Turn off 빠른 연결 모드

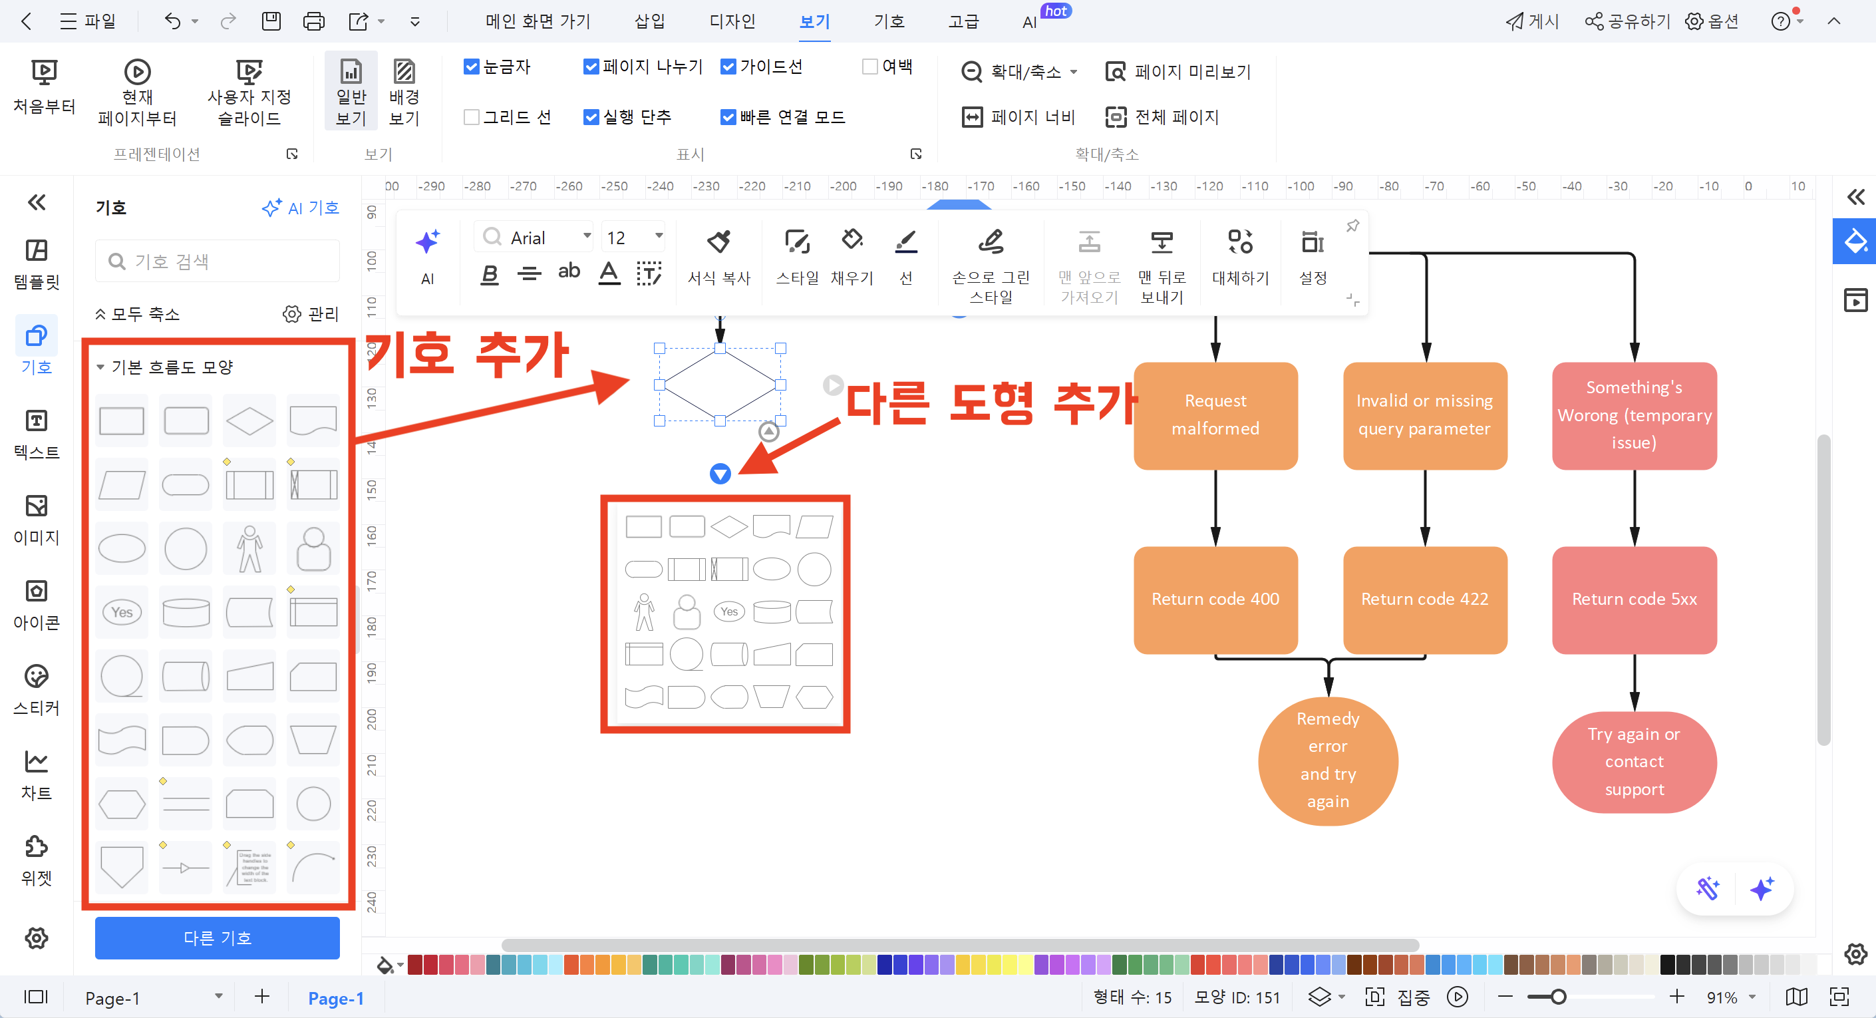point(728,116)
